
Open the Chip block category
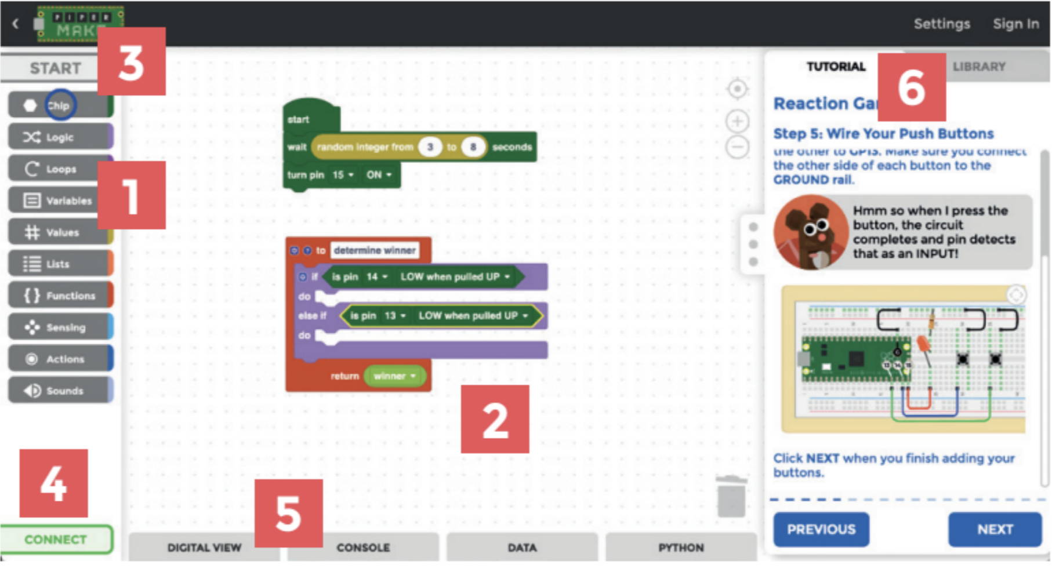coord(60,105)
